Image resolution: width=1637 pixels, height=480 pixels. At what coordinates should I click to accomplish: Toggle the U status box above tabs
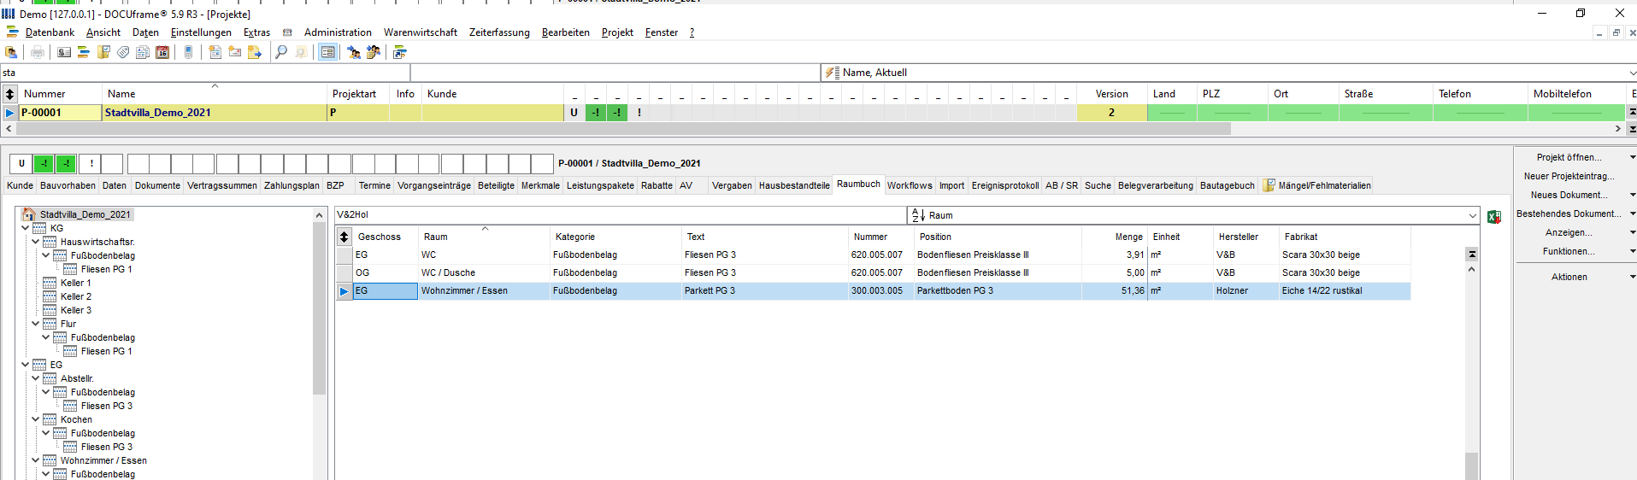21,163
